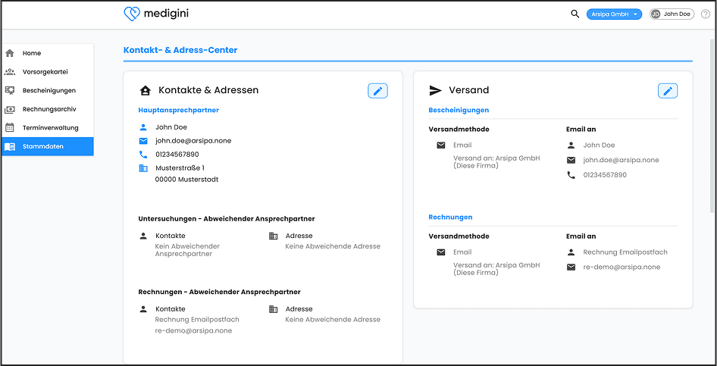717x366 pixels.
Task: Click Email envelope icon under Bescheinigungen Versandmethode
Action: coord(441,145)
